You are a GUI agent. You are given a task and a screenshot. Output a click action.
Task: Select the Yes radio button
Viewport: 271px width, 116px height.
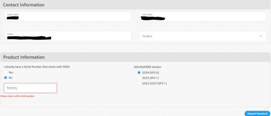point(6,72)
